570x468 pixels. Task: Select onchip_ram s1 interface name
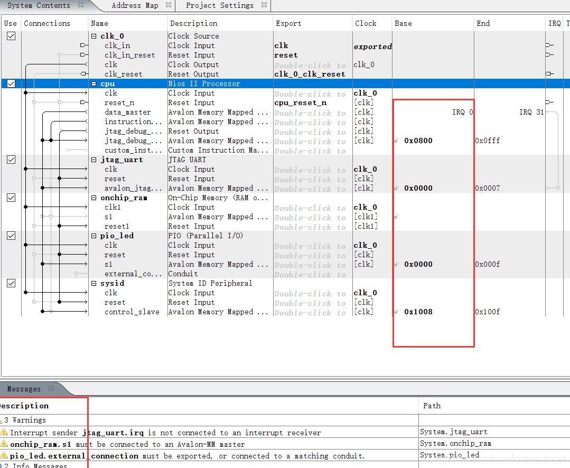(108, 217)
